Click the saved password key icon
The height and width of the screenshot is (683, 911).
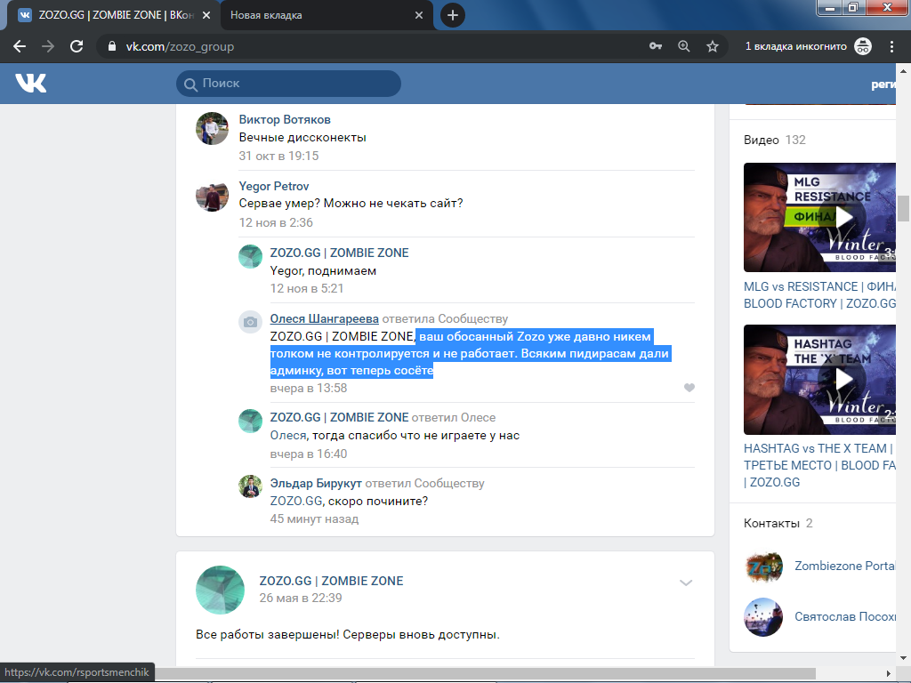(x=656, y=46)
